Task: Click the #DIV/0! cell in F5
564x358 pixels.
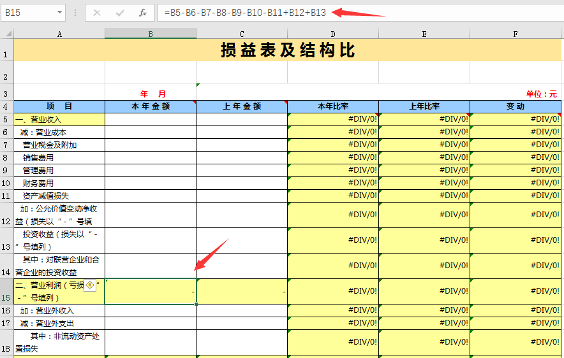Action: point(516,120)
